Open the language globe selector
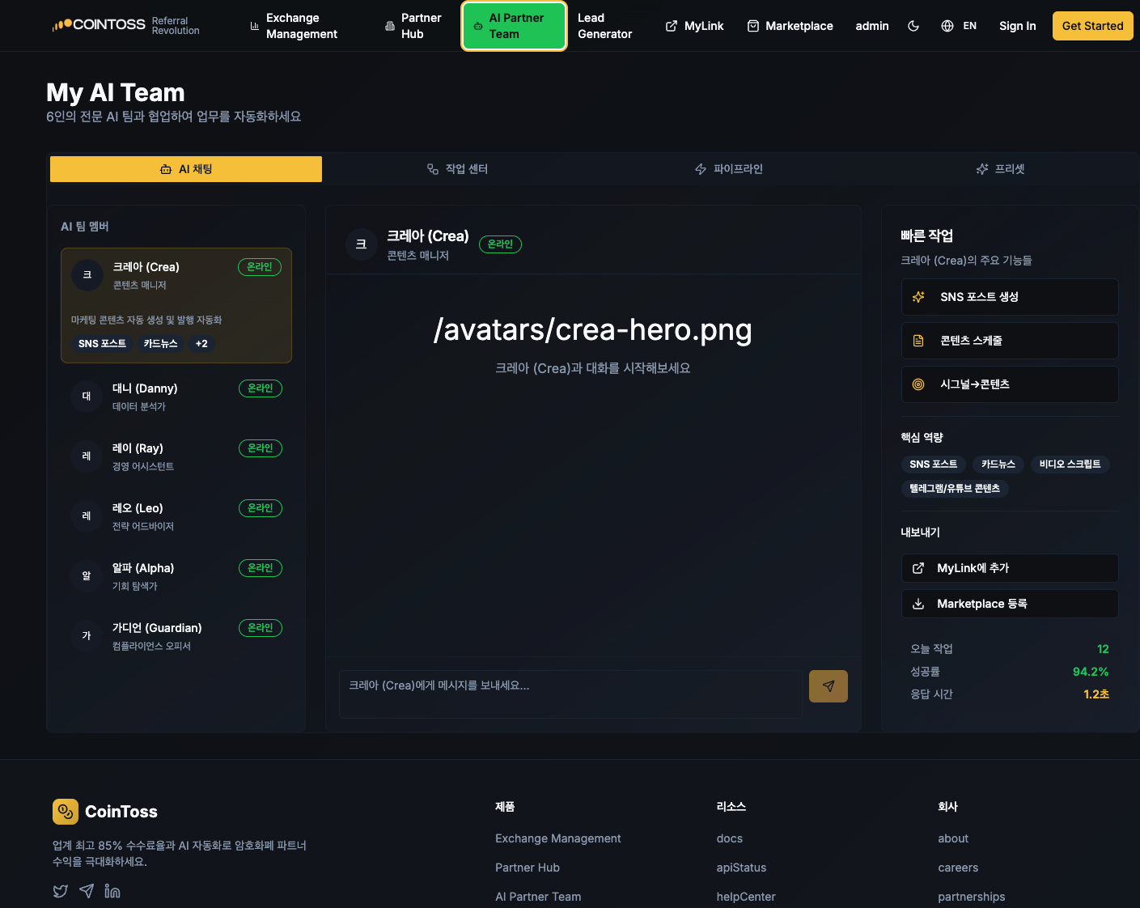 click(947, 26)
